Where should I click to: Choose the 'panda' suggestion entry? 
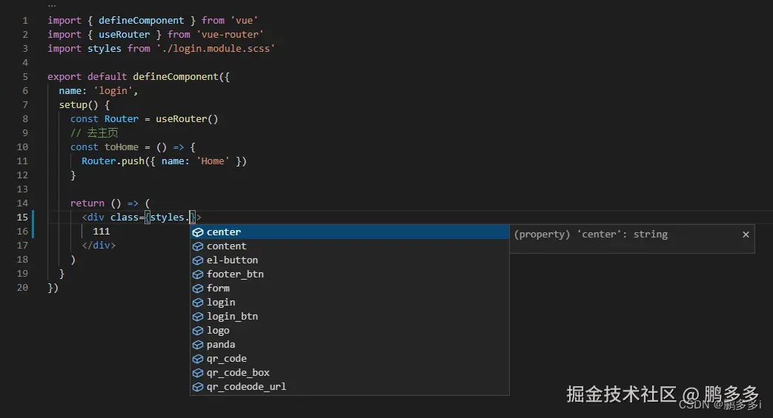click(x=350, y=345)
